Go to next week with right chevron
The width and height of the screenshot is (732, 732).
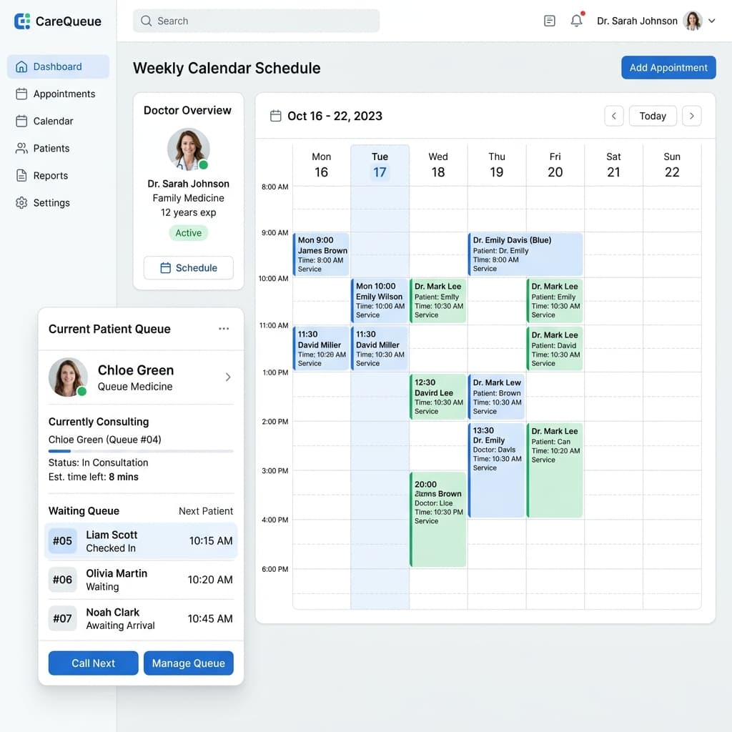pos(691,116)
